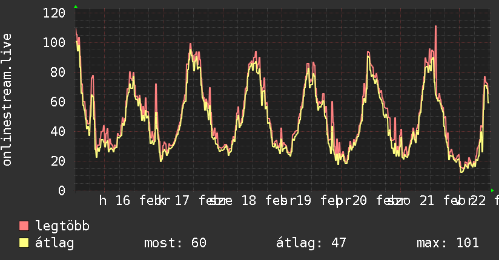
Task: Click the 'most: 60' current value
Action: (x=175, y=243)
